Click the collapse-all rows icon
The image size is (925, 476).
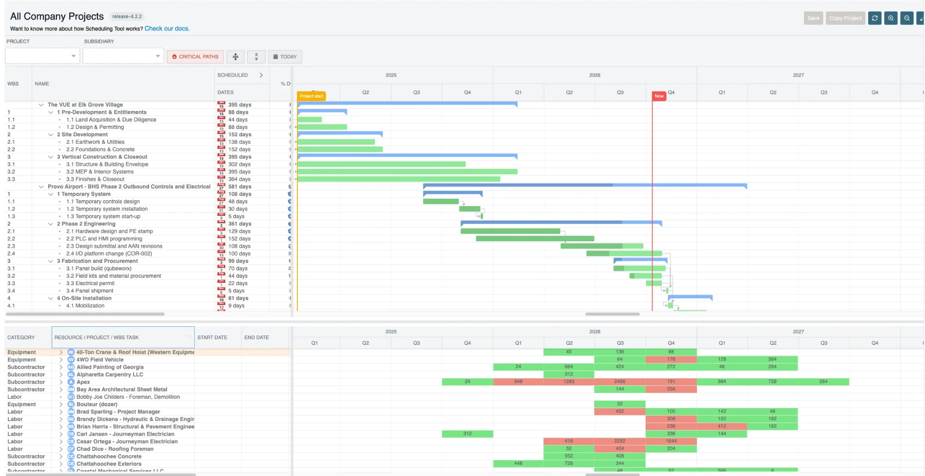[x=235, y=56]
